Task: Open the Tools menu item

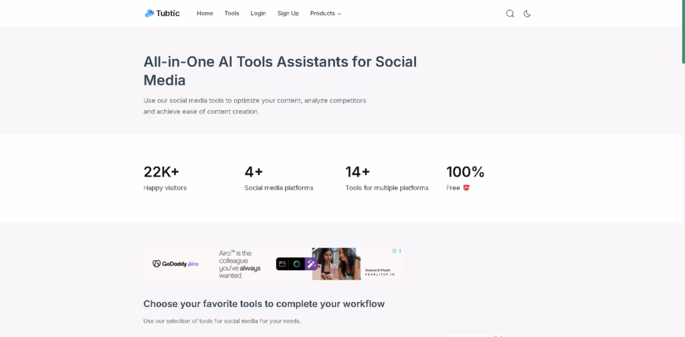Action: click(x=231, y=13)
